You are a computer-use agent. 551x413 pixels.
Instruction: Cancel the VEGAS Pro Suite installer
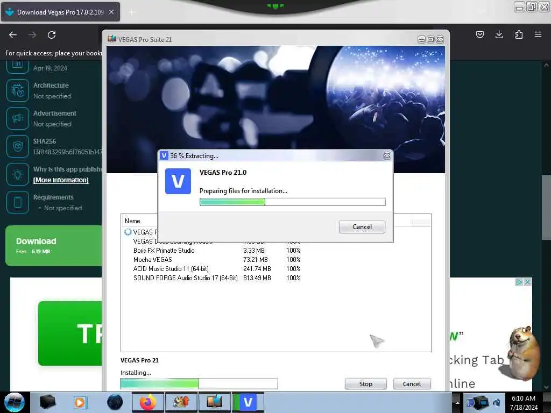coord(412,384)
